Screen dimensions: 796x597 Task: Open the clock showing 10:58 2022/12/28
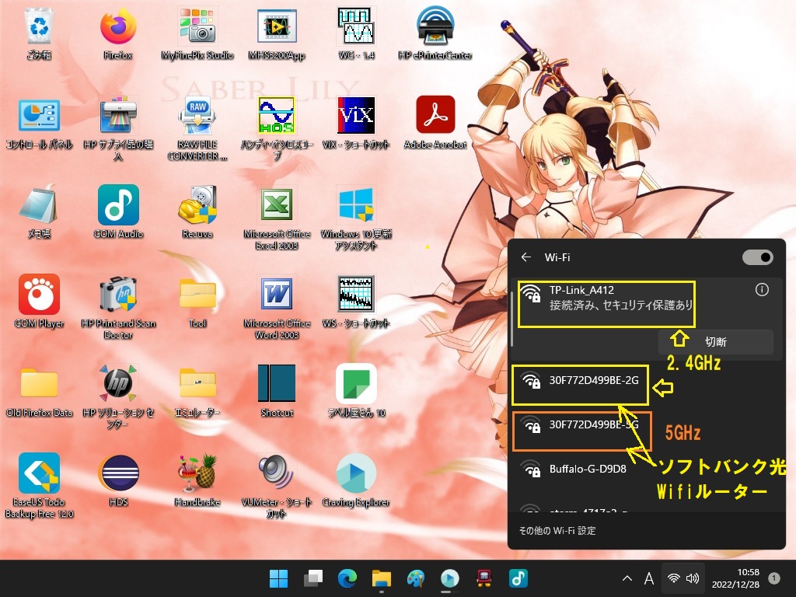coord(735,578)
